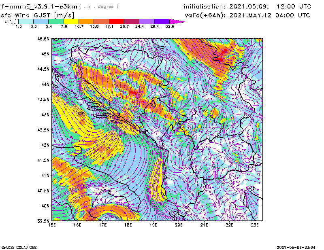Viewport: 324px width, 250px height.
Task: Click the '17E' longitude label
Action: pos(103,225)
